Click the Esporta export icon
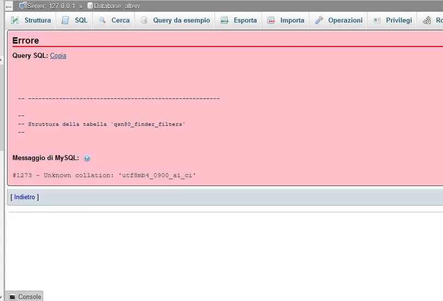The image size is (443, 301). [224, 20]
